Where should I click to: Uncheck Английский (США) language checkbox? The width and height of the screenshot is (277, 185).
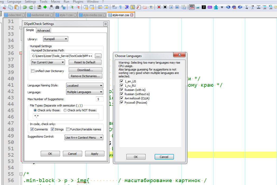tap(121, 98)
